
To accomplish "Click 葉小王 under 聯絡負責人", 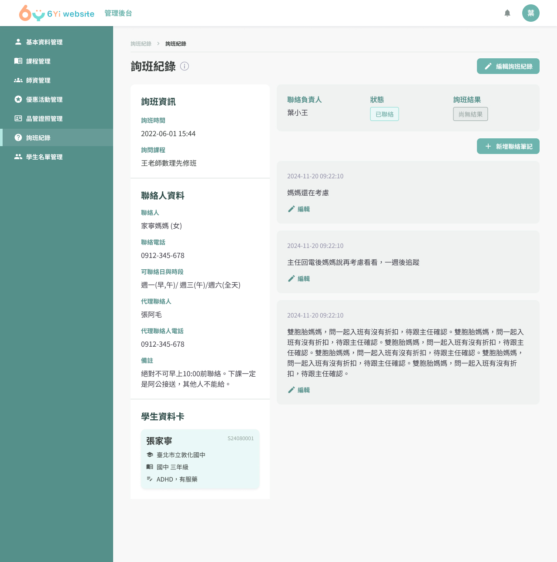I will pyautogui.click(x=298, y=113).
